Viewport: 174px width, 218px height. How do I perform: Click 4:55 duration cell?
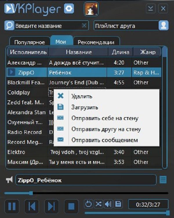coord(119,83)
